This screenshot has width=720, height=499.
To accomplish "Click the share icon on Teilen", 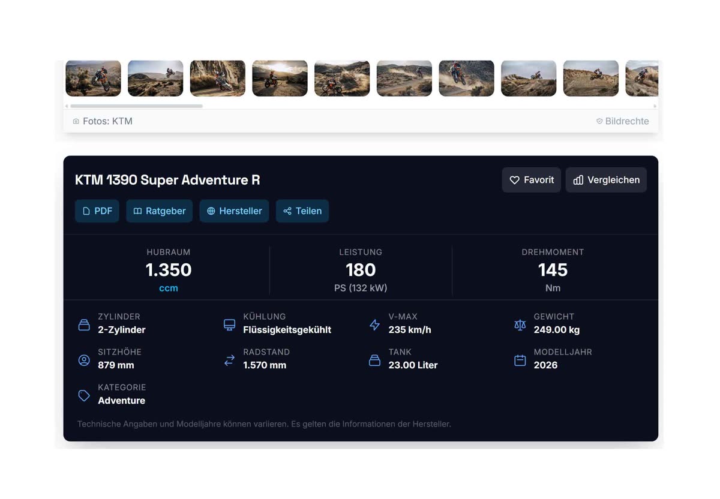I will coord(287,211).
